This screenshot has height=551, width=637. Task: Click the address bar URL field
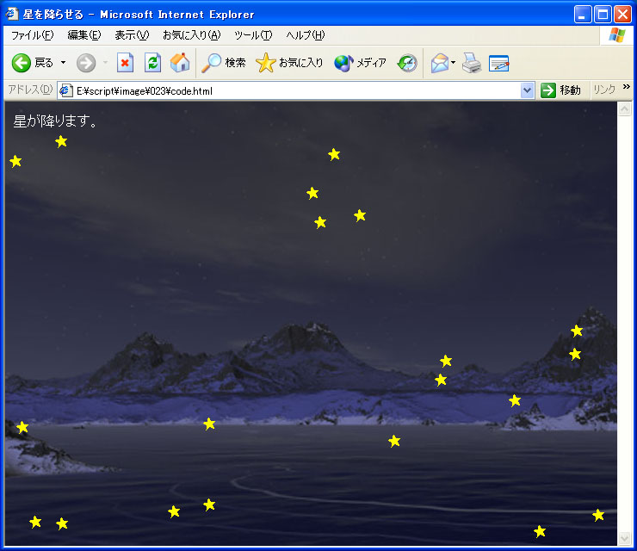[297, 90]
